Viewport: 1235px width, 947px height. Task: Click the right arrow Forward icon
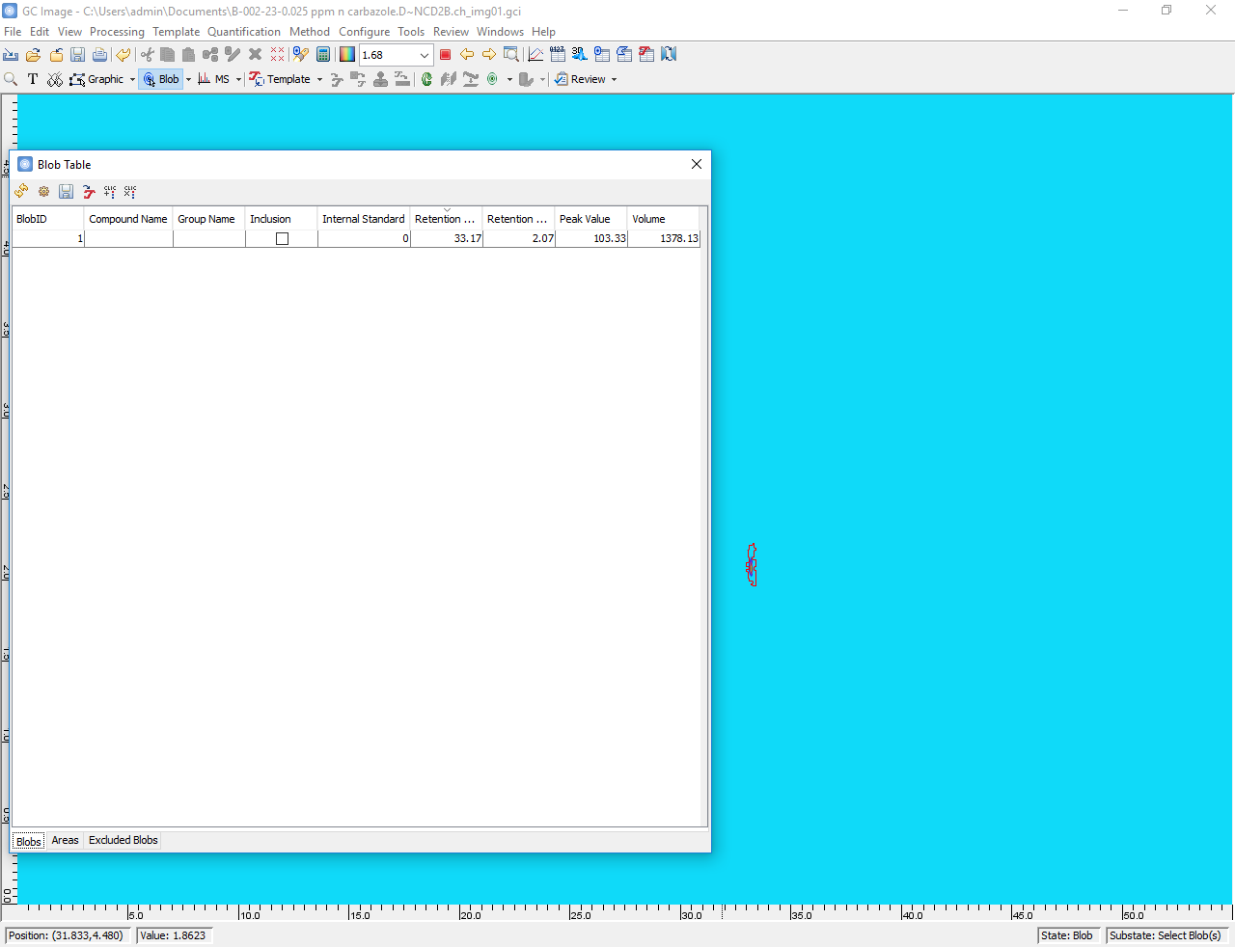[489, 55]
